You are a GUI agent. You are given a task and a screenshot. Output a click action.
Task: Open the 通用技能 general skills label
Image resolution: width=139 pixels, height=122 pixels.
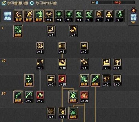point(8,16)
